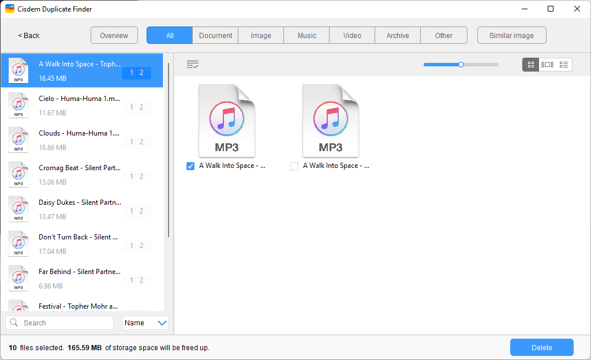This screenshot has width=591, height=360.
Task: Select Don't Turn Back - Silent group
Action: [x=82, y=244]
